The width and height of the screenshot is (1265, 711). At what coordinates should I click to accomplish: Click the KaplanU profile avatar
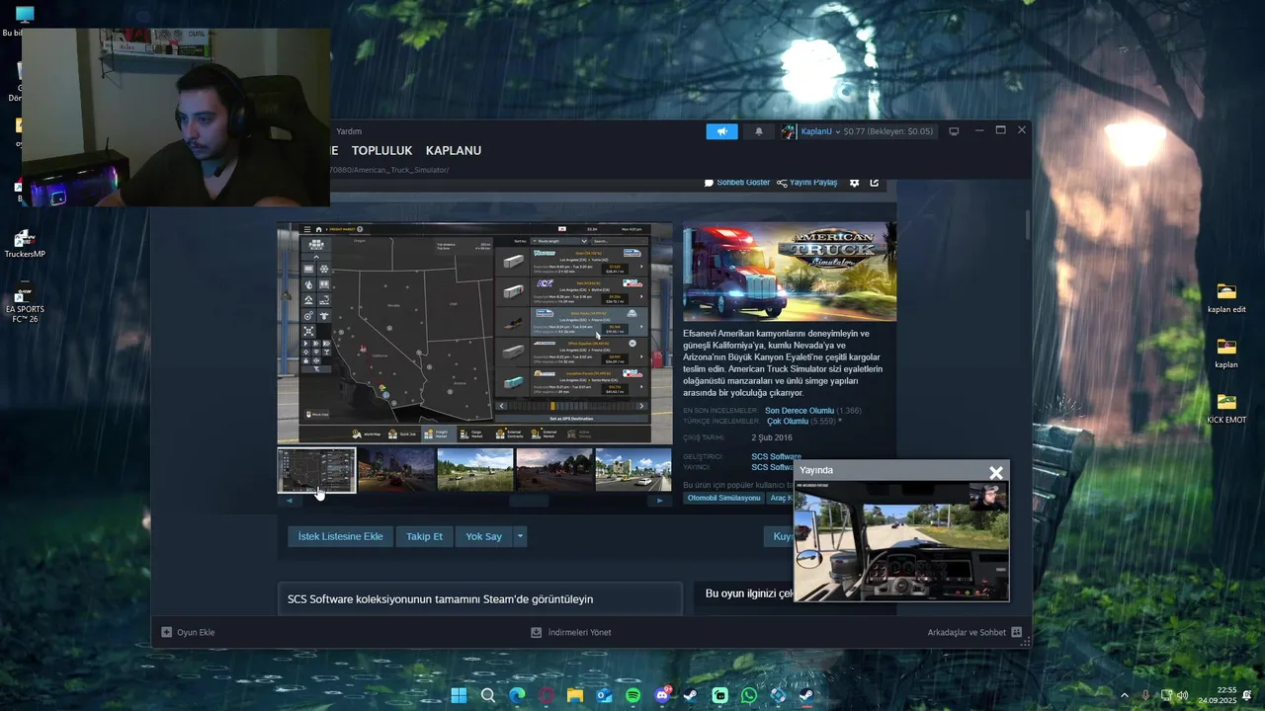[x=789, y=131]
